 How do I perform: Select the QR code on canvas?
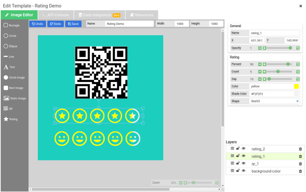101,72
